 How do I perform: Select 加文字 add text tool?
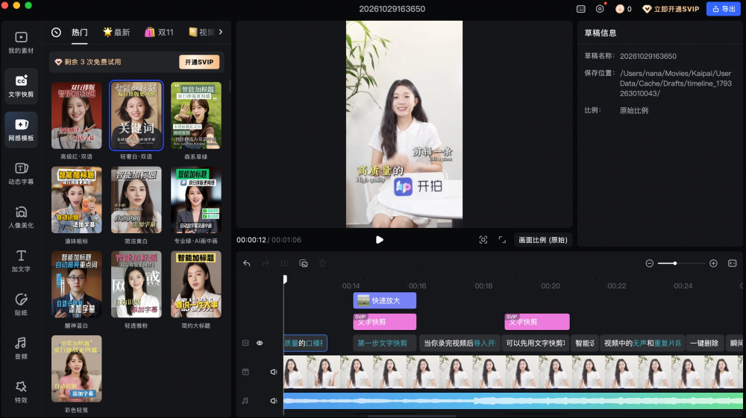[x=21, y=261]
